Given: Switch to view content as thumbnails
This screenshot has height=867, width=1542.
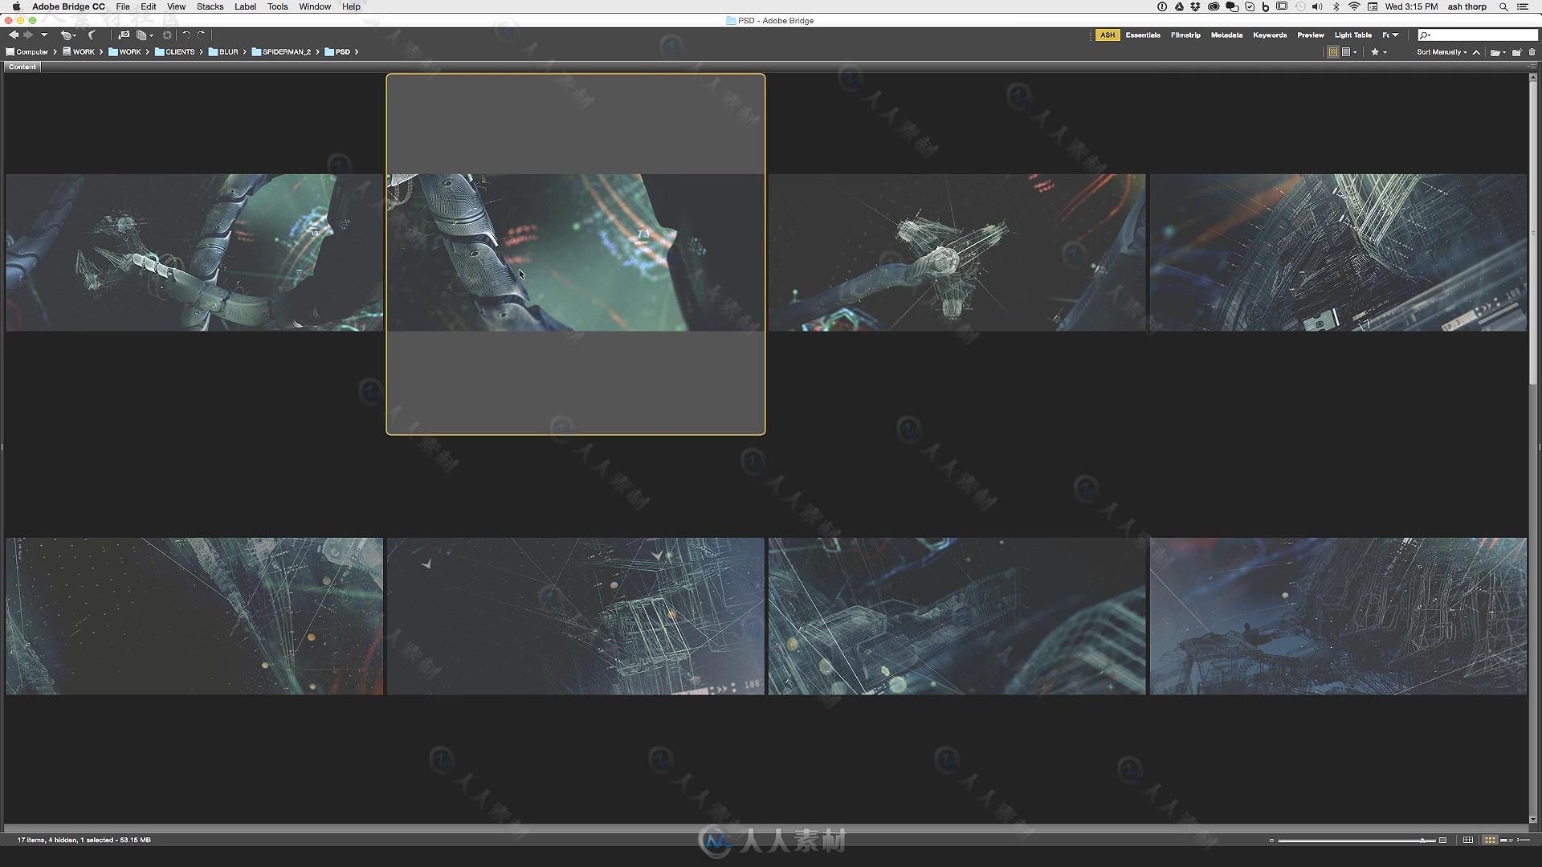Looking at the screenshot, I should (1490, 841).
